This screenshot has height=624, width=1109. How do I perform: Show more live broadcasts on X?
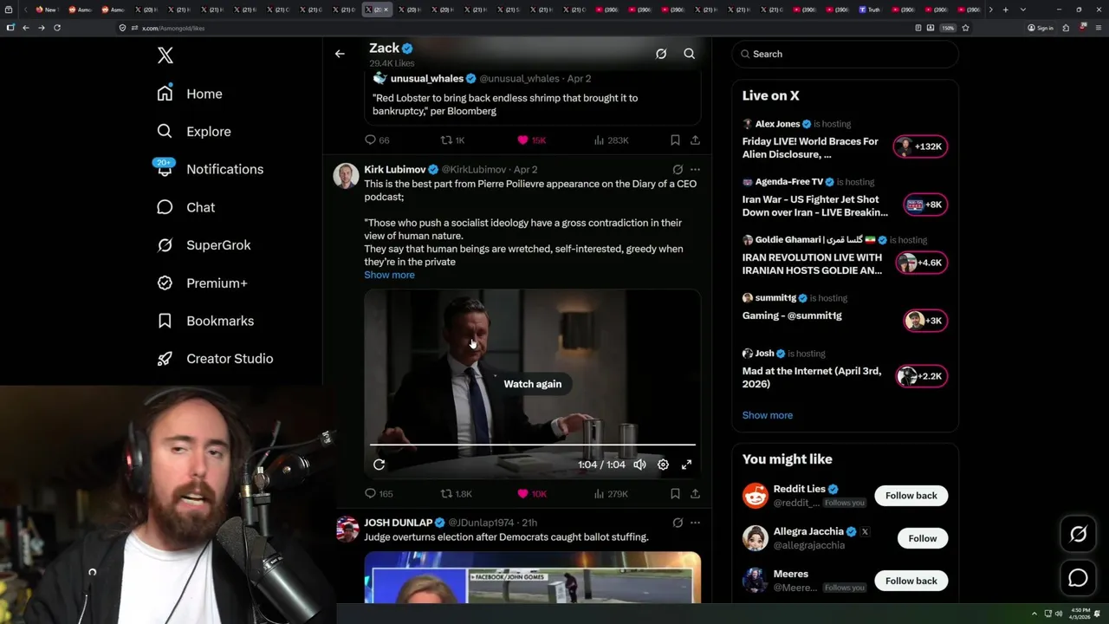pyautogui.click(x=768, y=415)
